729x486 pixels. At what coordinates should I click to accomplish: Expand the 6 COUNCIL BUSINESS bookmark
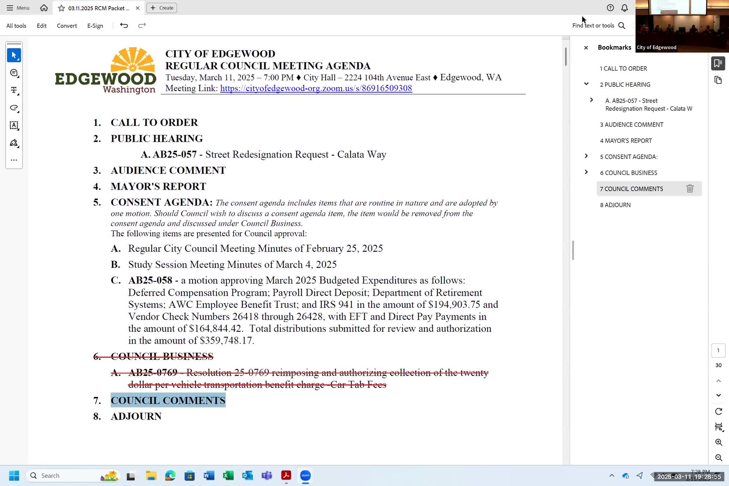coord(586,172)
